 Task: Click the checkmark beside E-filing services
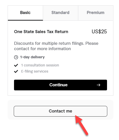pyautogui.click(x=16, y=71)
